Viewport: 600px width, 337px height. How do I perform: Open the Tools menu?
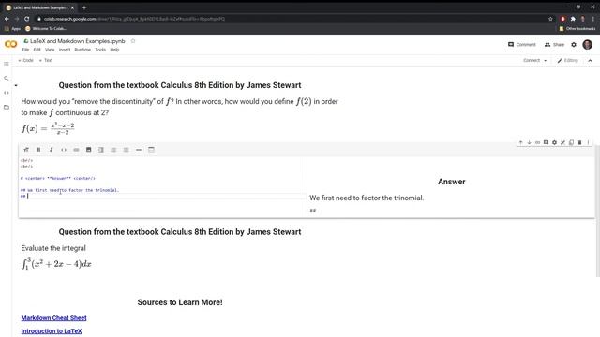[100, 50]
